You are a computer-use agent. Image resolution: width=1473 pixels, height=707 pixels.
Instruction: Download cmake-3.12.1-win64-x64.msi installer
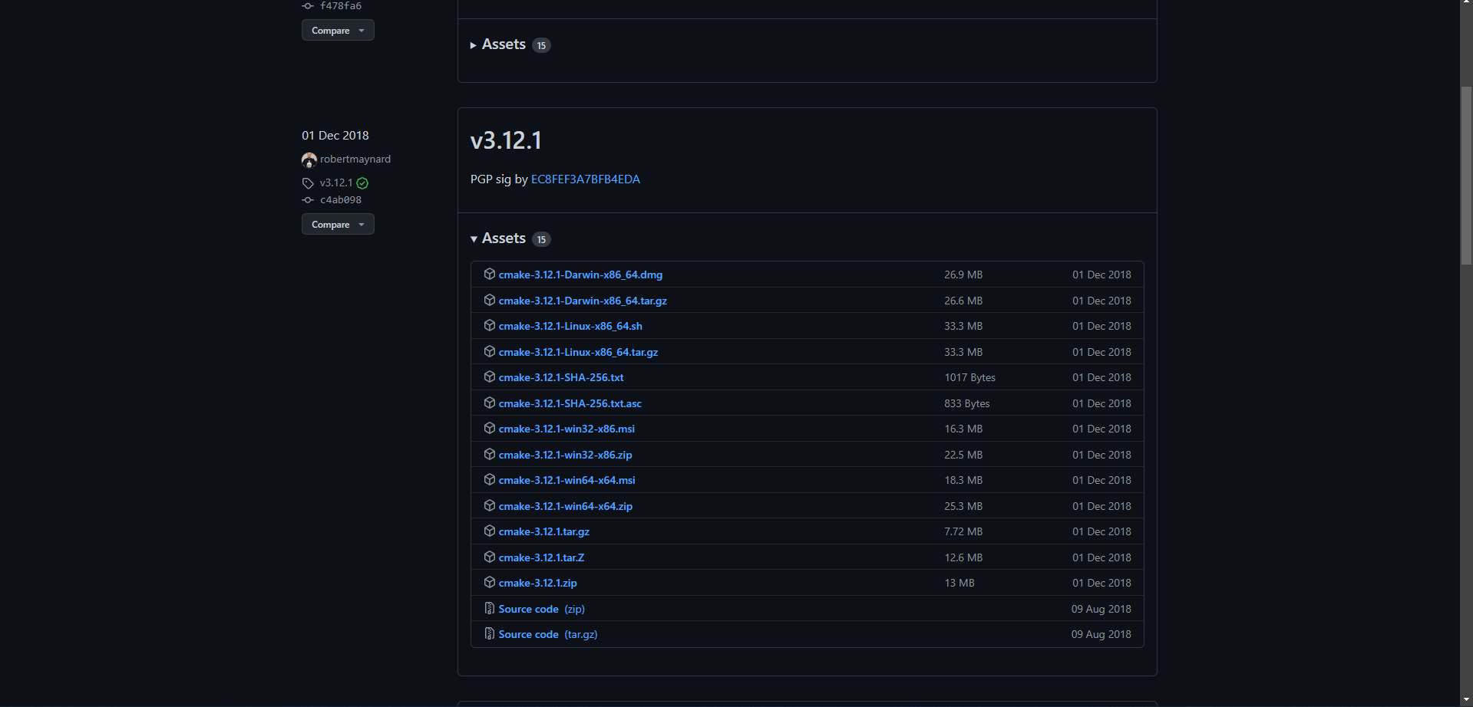[x=567, y=480]
